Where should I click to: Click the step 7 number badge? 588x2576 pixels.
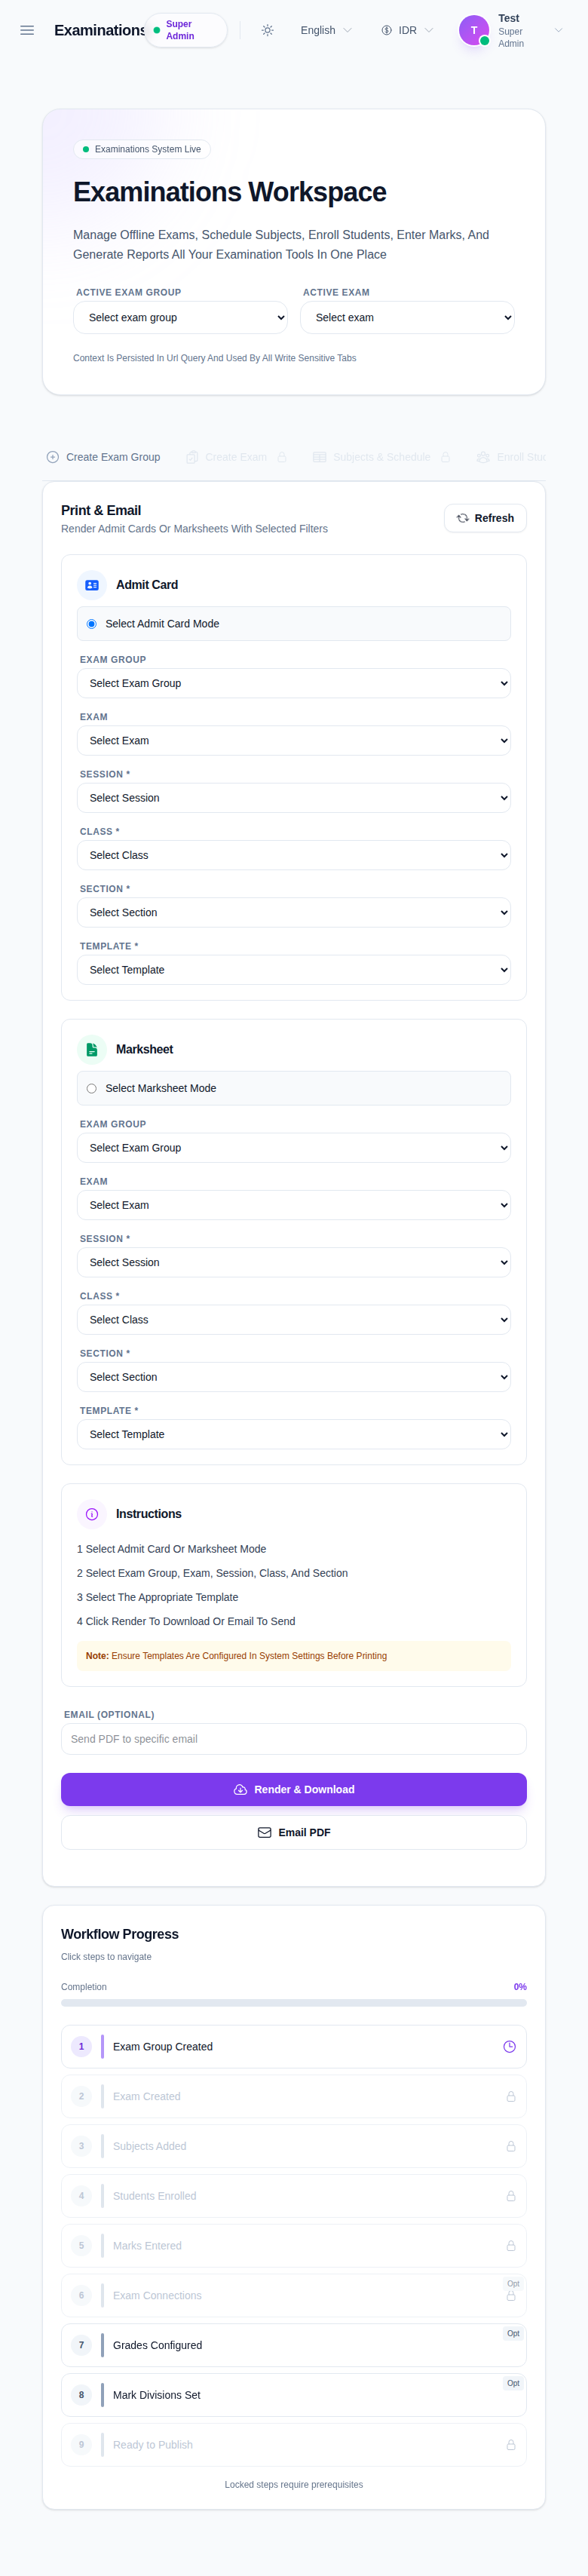click(82, 2345)
